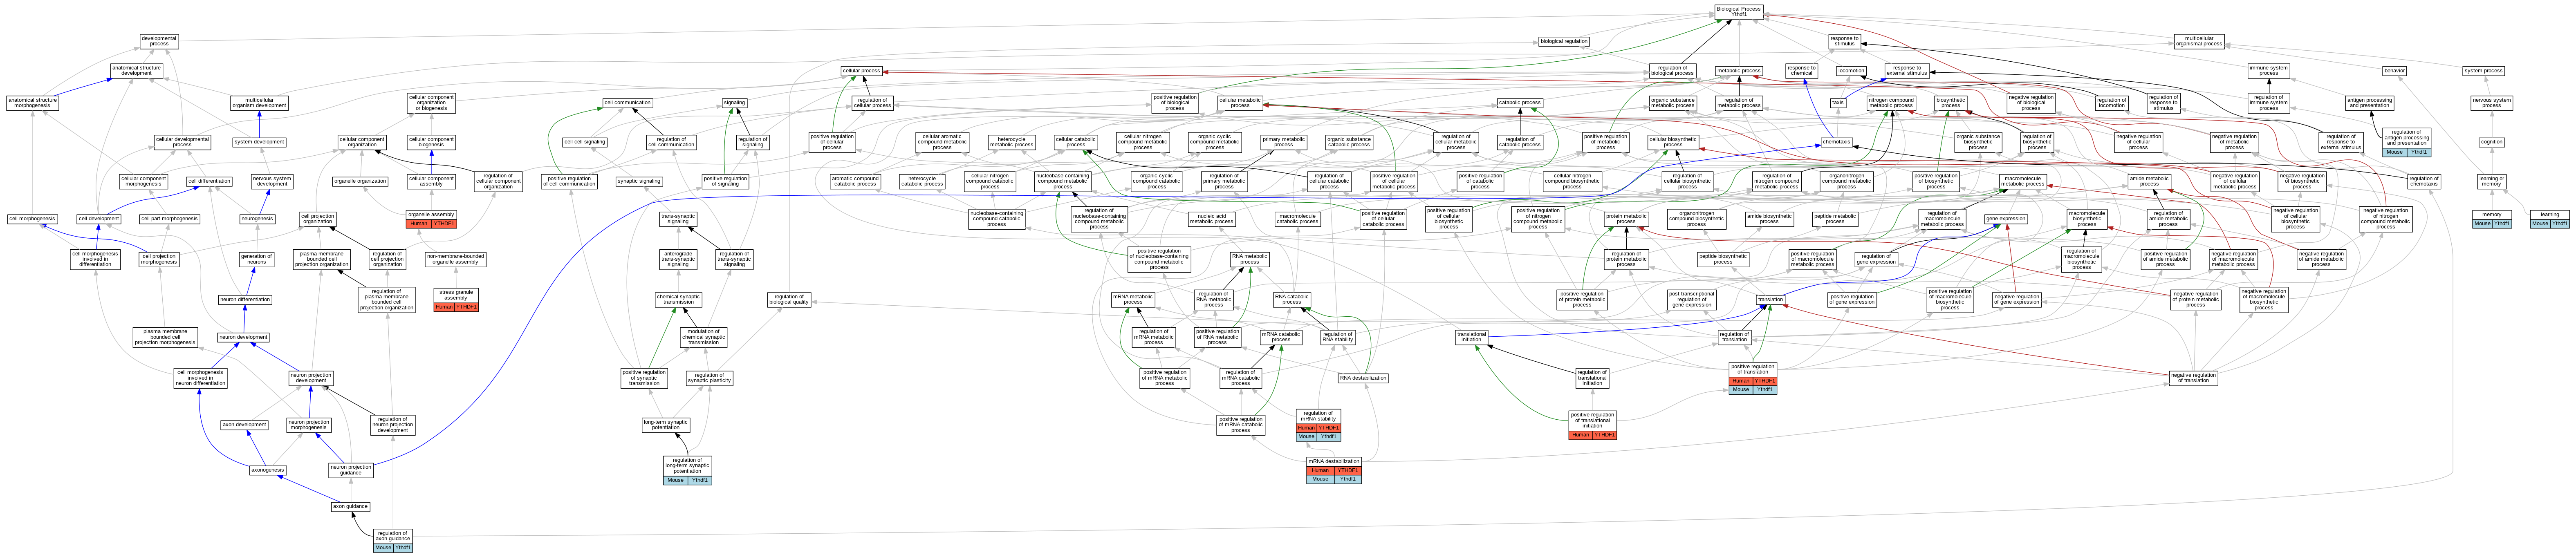The width and height of the screenshot is (2576, 557).
Task: Select the 'RNA catabolic process' node
Action: [1291, 299]
